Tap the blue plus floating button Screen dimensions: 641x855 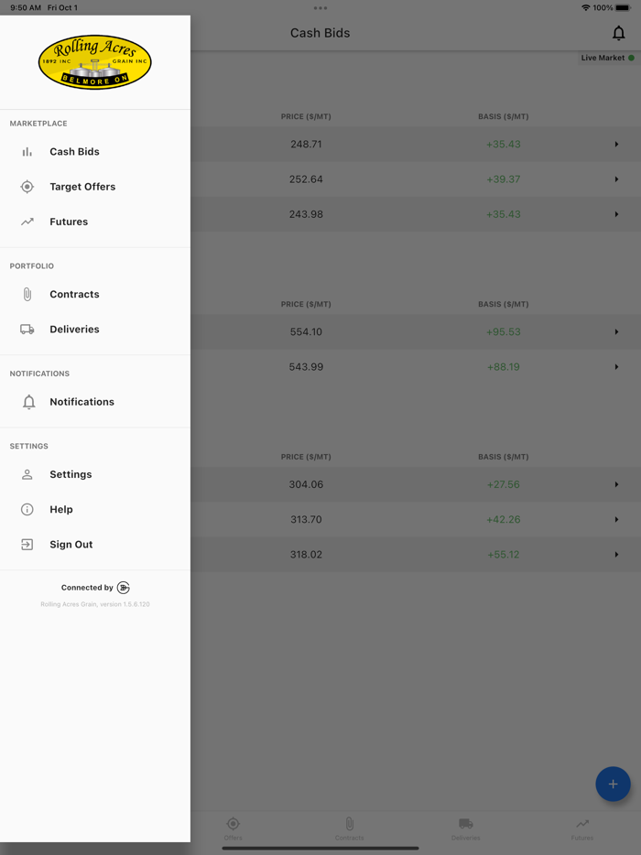613,785
